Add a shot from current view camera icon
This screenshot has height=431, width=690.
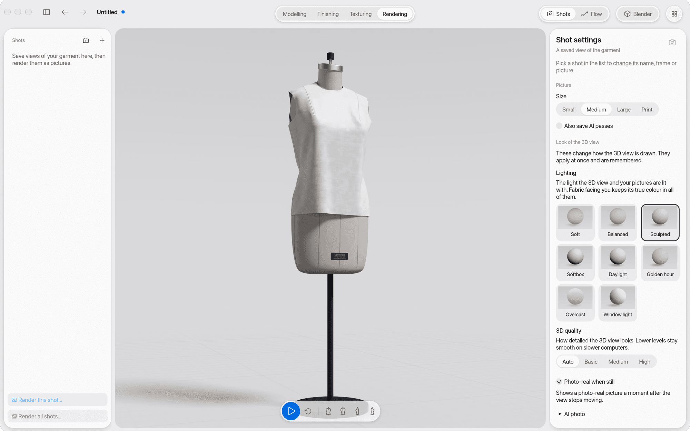pos(86,40)
